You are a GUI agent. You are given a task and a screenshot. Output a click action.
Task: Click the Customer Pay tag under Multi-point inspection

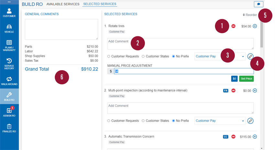117,96
